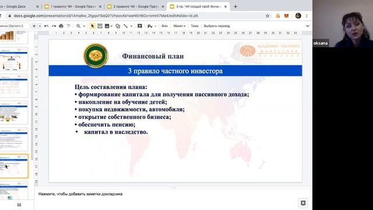373x210 pixels.
Task: Click the zoom magnifier tool
Action: 78,26
